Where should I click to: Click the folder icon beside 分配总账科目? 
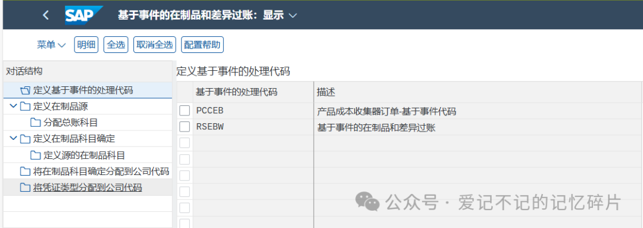tap(35, 123)
